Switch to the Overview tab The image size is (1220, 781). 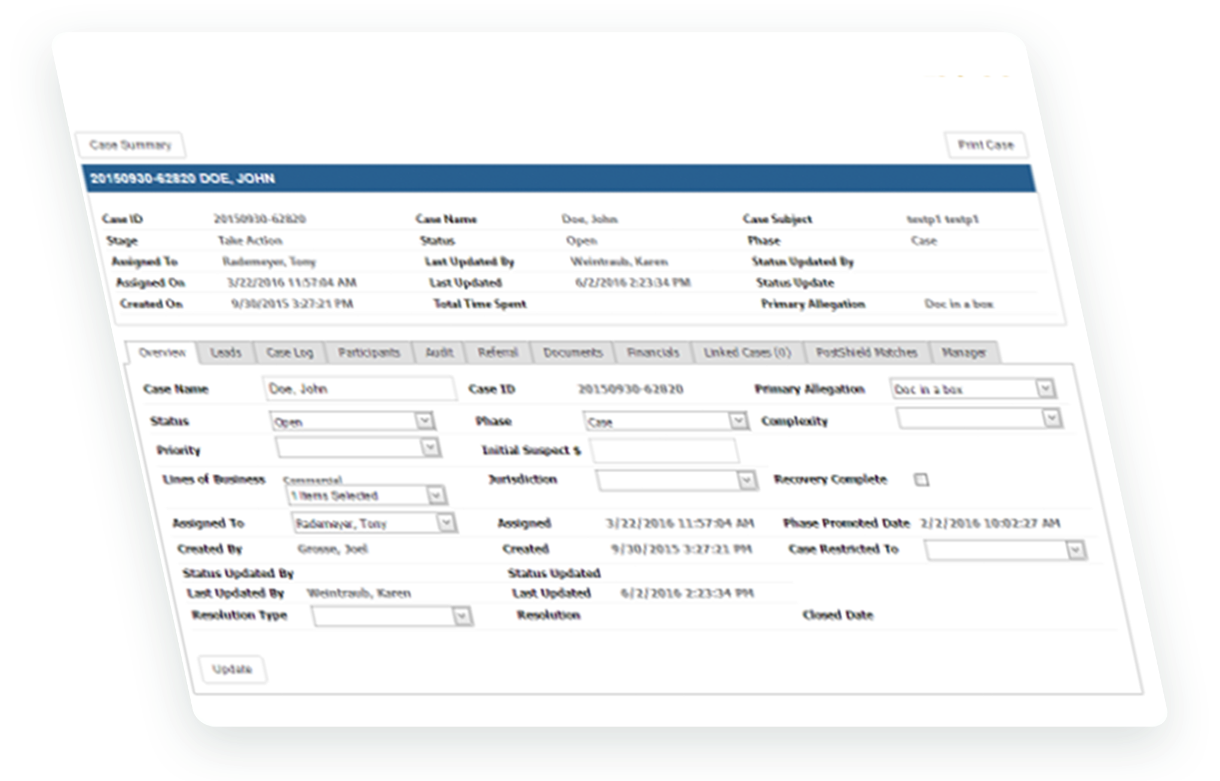click(162, 353)
